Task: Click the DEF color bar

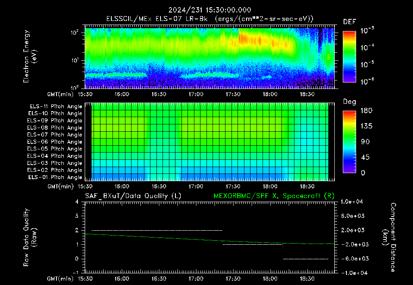Action: pyautogui.click(x=349, y=57)
